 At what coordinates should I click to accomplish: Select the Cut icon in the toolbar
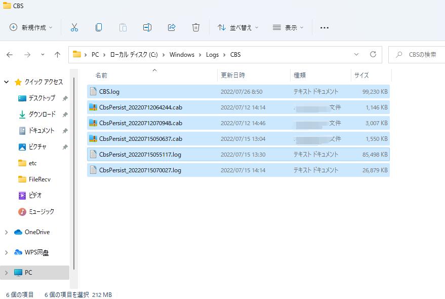74,27
